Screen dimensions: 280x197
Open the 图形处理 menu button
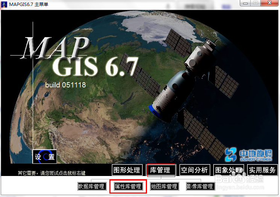tap(127, 170)
